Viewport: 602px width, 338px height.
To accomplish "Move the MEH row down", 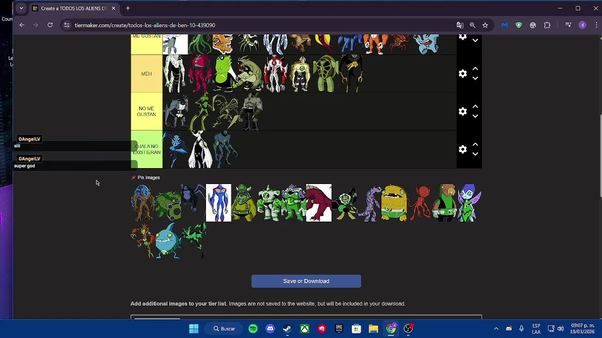I will click(x=475, y=78).
